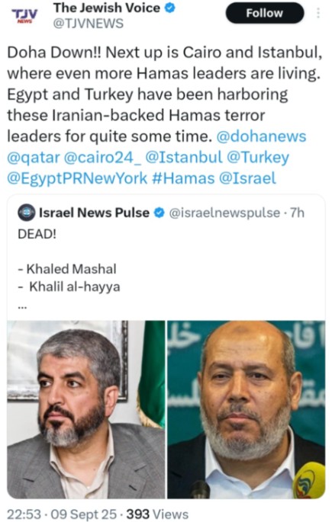Click the 22:53 · 09 Sept 25 timestamp
Viewport: 332px width, 522px height.
tap(62, 514)
